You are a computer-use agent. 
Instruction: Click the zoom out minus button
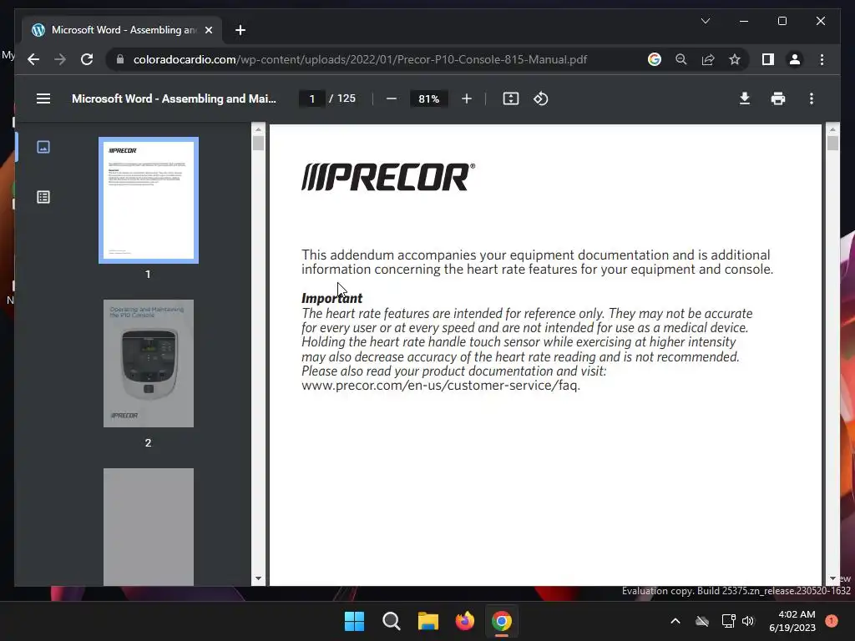pos(391,98)
